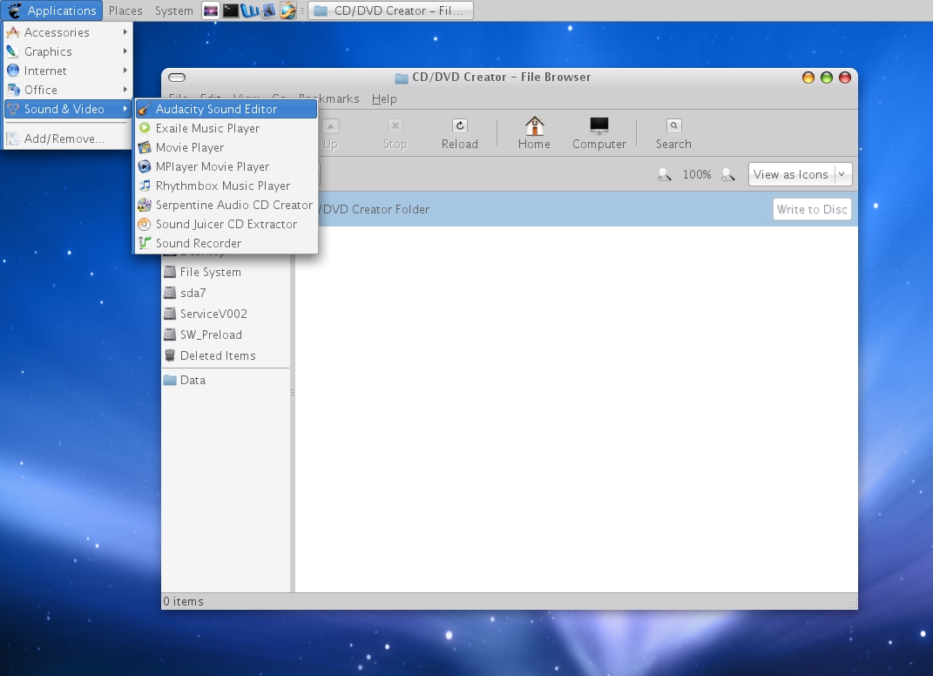
Task: Click the 0 items status bar text
Action: pos(183,602)
